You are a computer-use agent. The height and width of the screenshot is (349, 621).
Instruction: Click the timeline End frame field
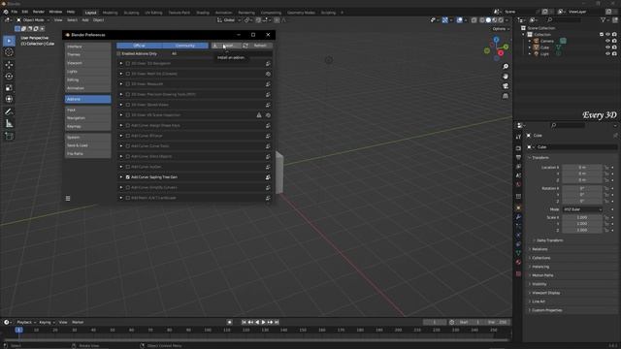coord(497,322)
